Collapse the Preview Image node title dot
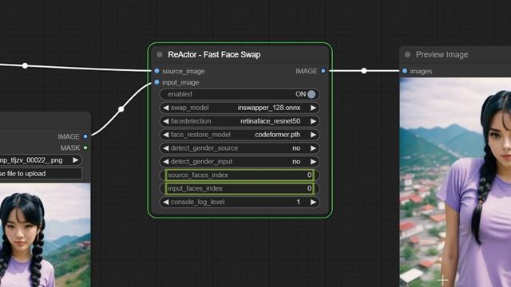 (407, 55)
